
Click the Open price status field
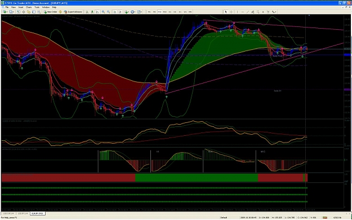tap(264, 218)
